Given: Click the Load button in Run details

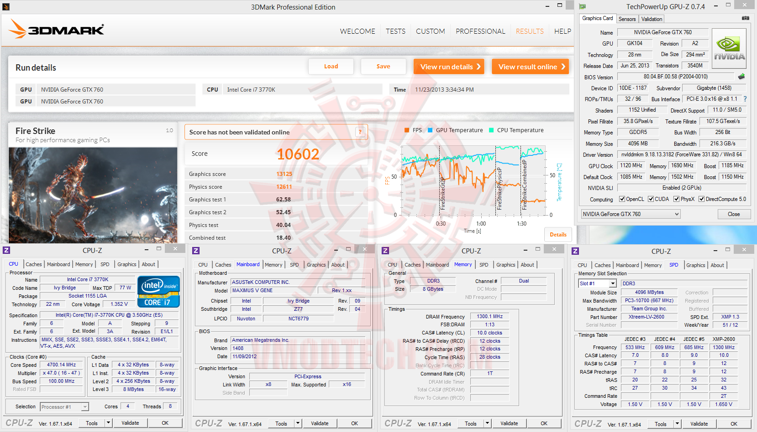Looking at the screenshot, I should click(331, 67).
